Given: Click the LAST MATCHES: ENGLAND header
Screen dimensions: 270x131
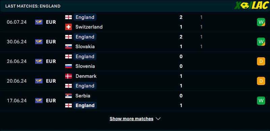Looking at the screenshot, I should click(33, 6).
